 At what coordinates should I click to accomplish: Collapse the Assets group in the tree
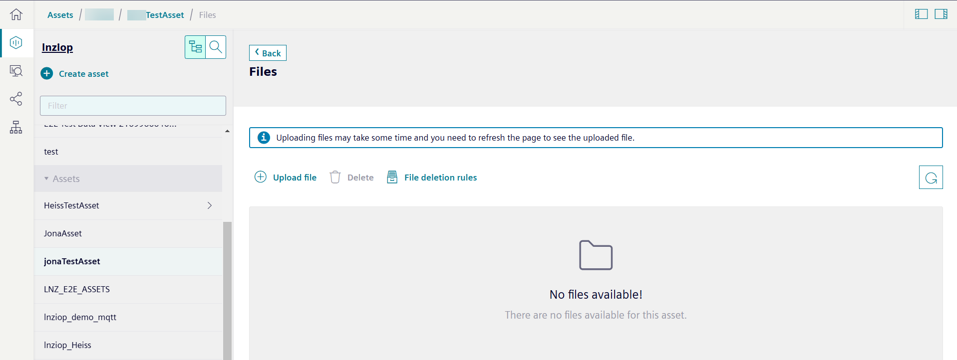click(x=46, y=179)
